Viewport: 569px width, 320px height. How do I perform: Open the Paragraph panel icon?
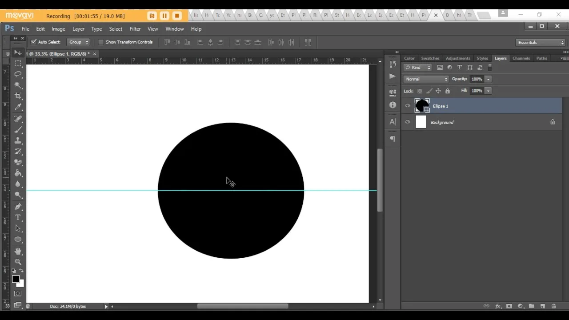coord(393,139)
